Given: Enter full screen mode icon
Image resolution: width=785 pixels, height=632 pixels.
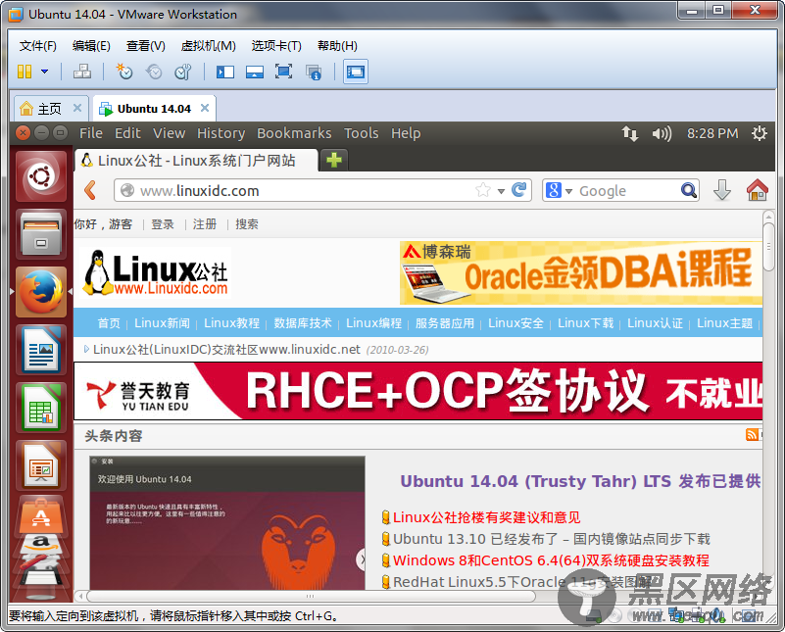Looking at the screenshot, I should point(284,73).
